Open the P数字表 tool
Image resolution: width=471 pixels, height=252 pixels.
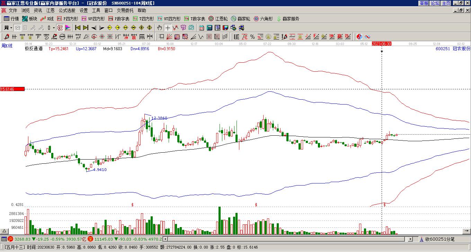tap(119, 19)
